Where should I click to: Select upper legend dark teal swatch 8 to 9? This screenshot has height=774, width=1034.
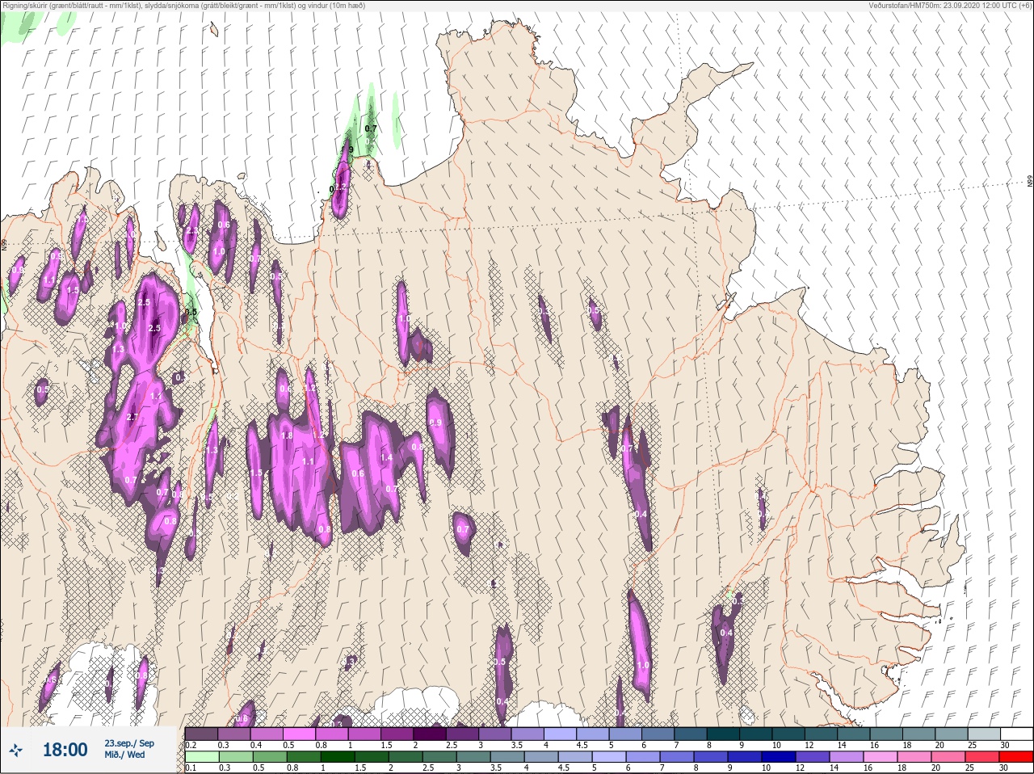point(724,734)
